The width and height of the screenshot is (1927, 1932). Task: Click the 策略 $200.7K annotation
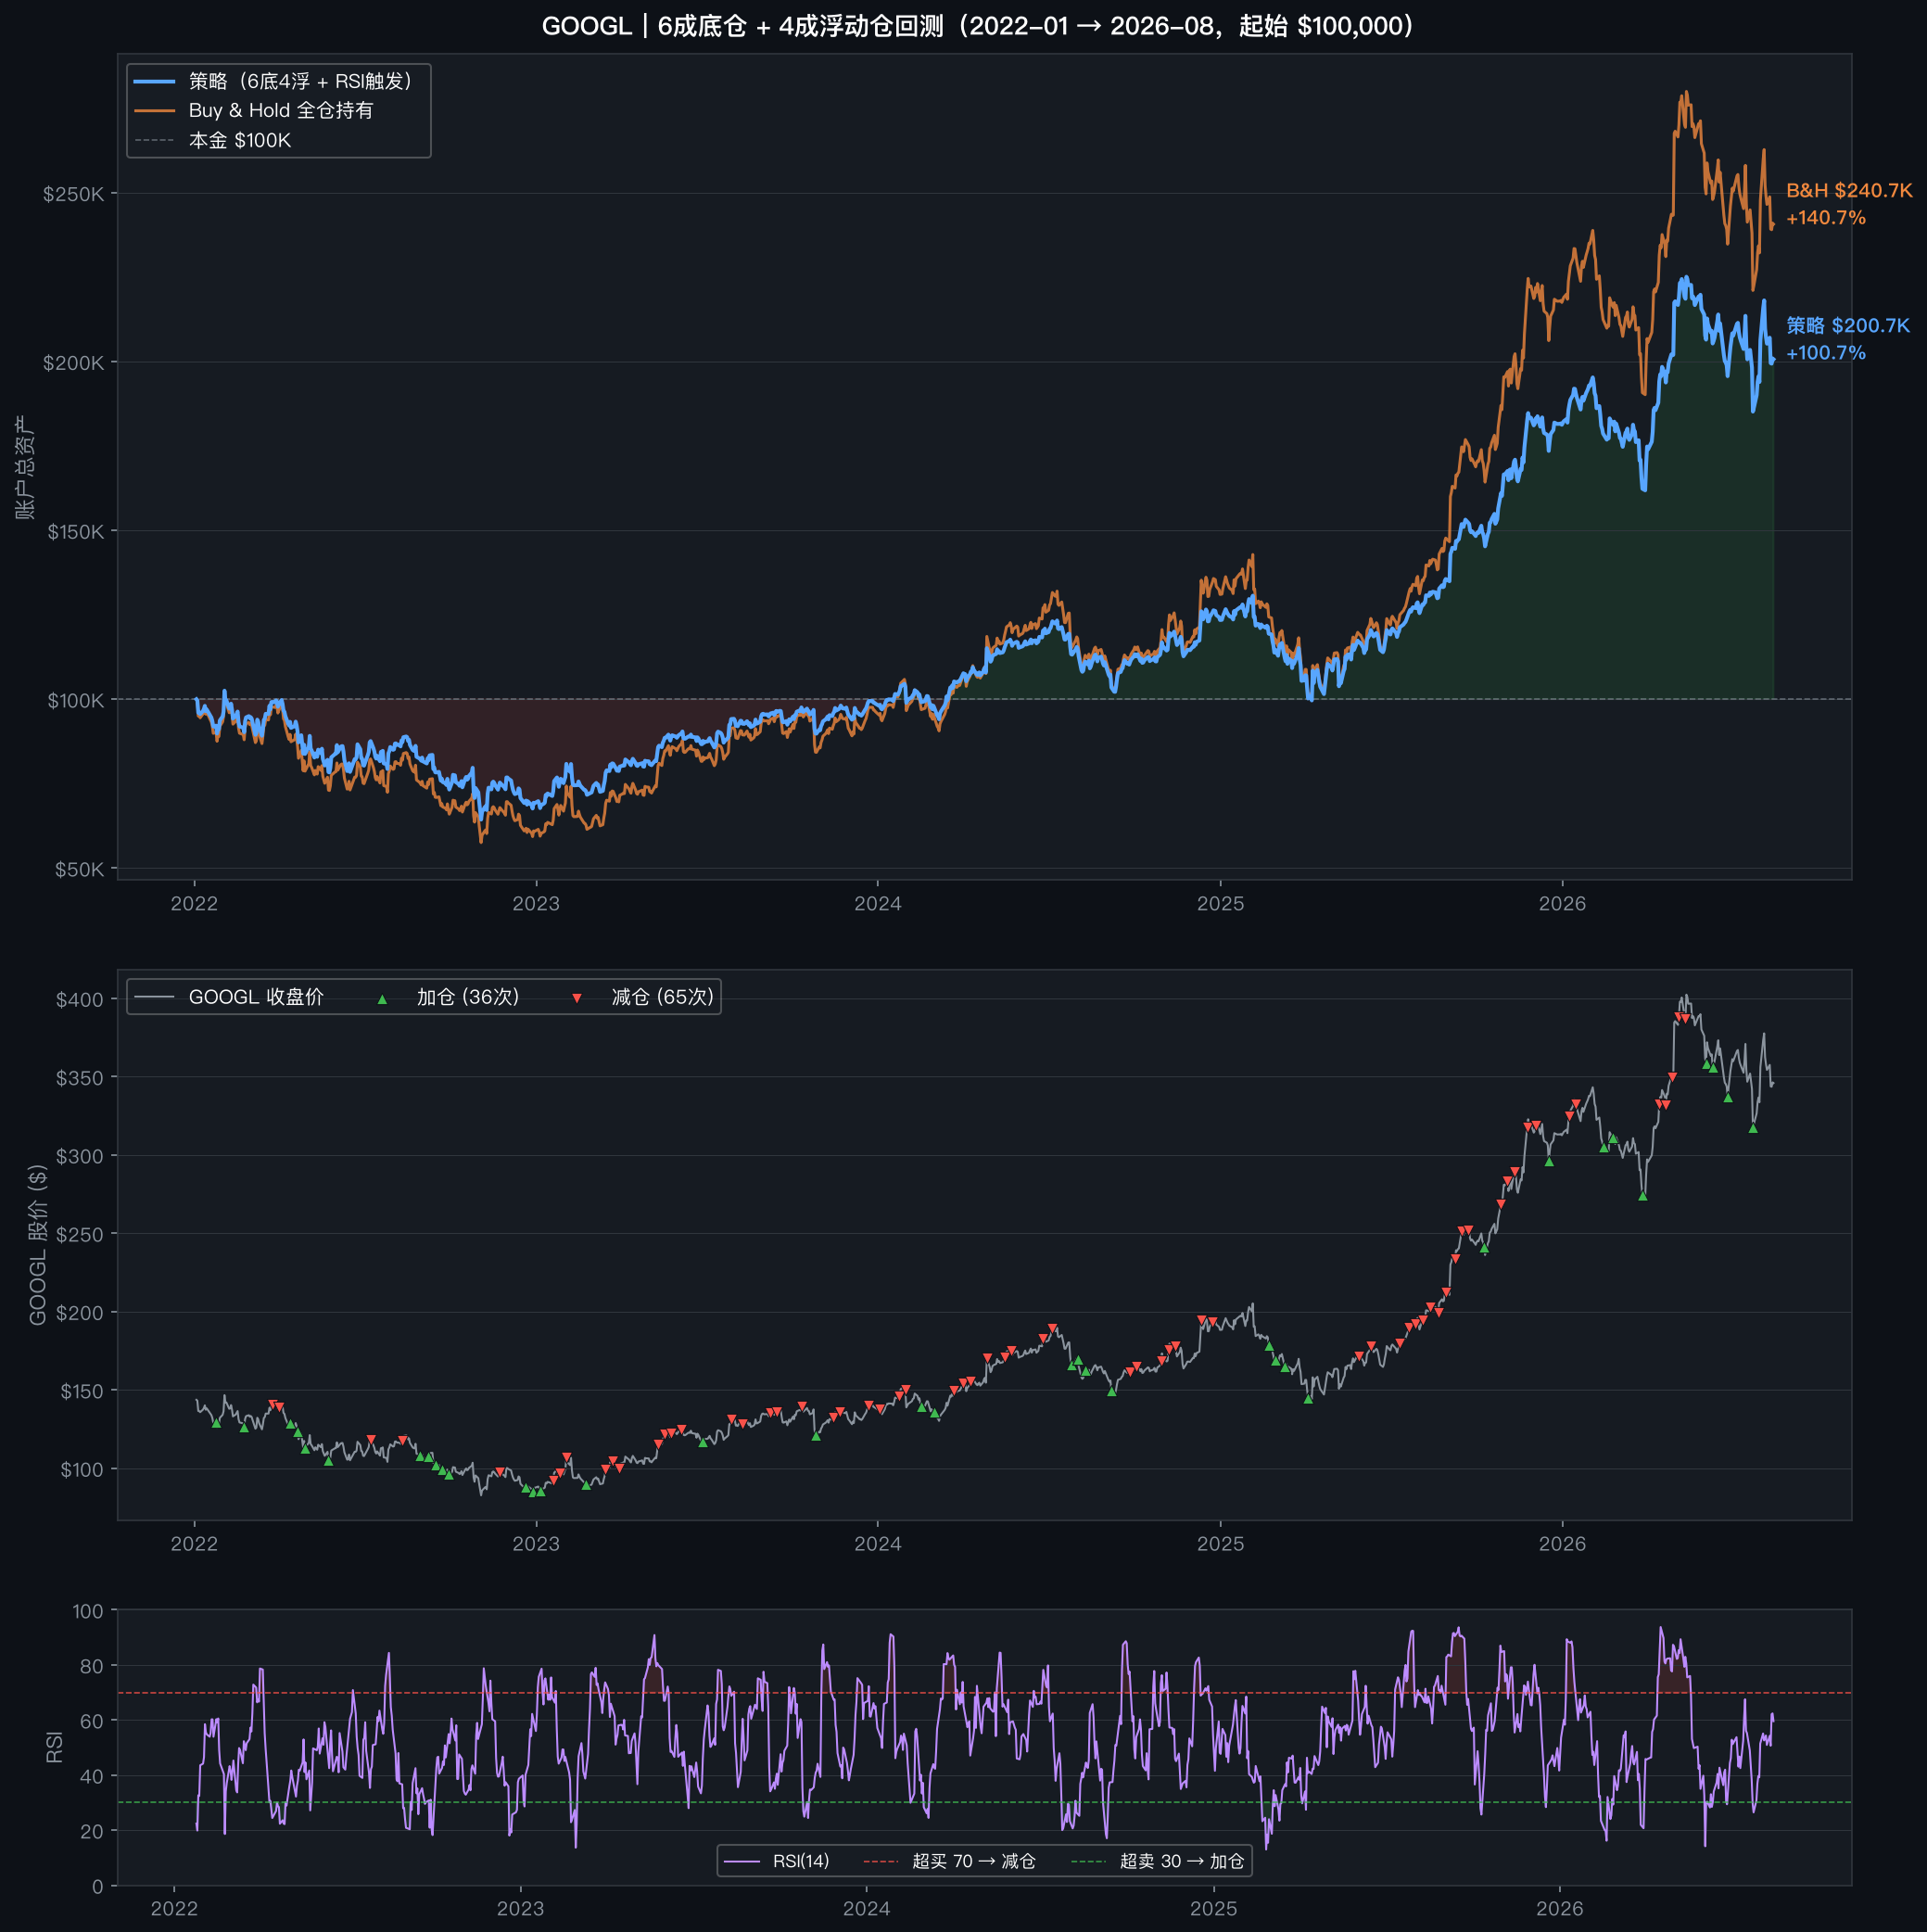tap(1848, 326)
